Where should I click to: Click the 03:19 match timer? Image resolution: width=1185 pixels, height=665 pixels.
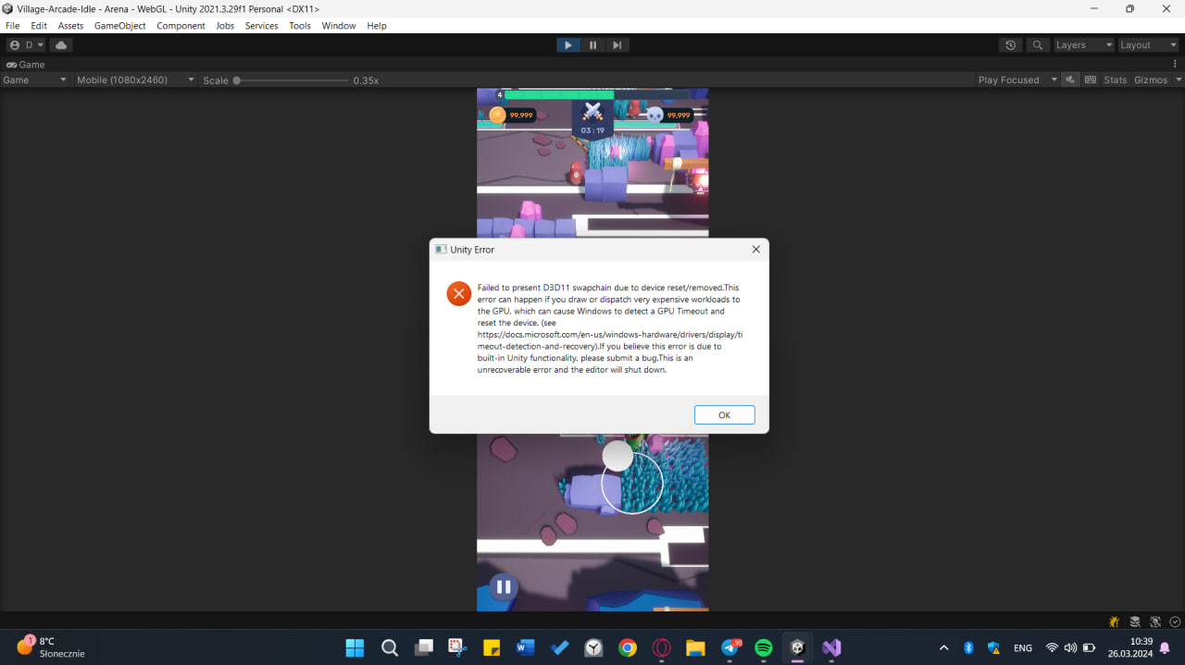click(x=592, y=130)
